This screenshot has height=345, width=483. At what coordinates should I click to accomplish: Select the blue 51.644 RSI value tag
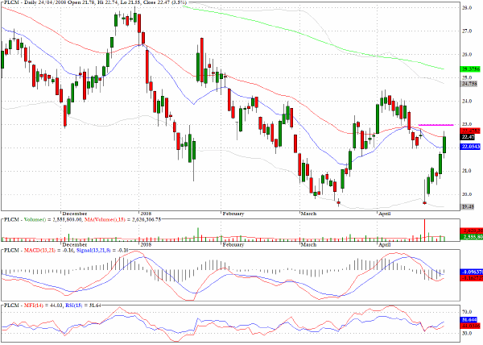pos(469,320)
